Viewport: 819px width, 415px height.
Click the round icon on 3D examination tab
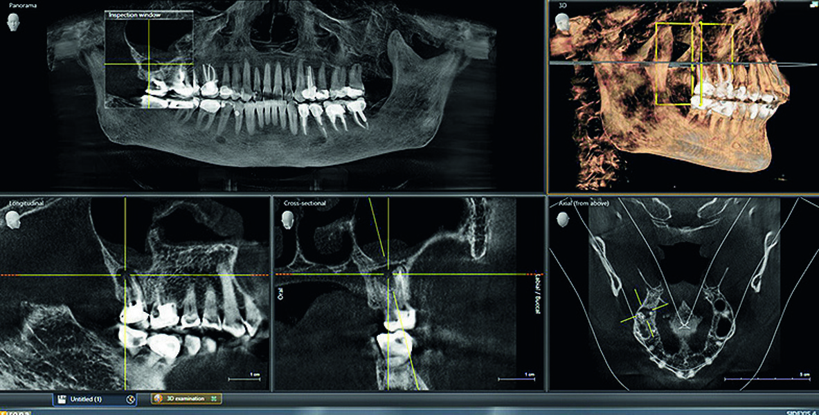(159, 399)
